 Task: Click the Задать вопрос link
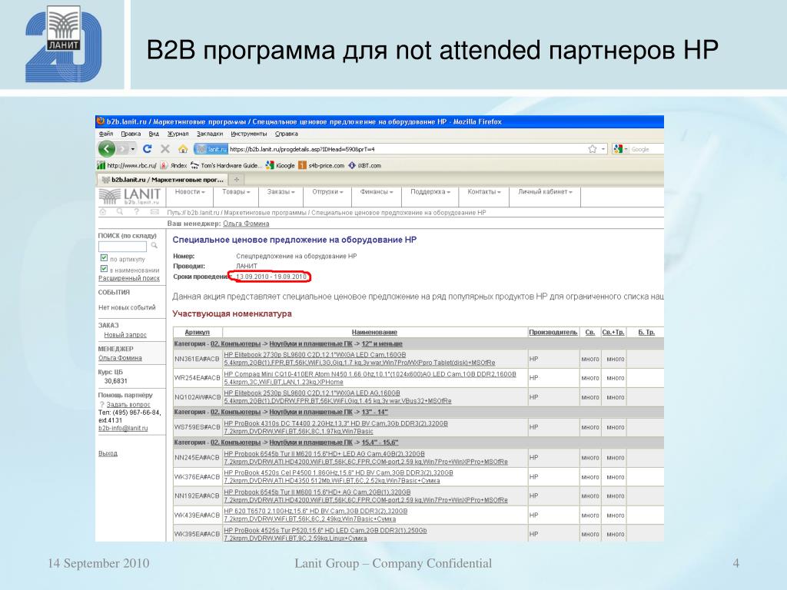(x=128, y=404)
